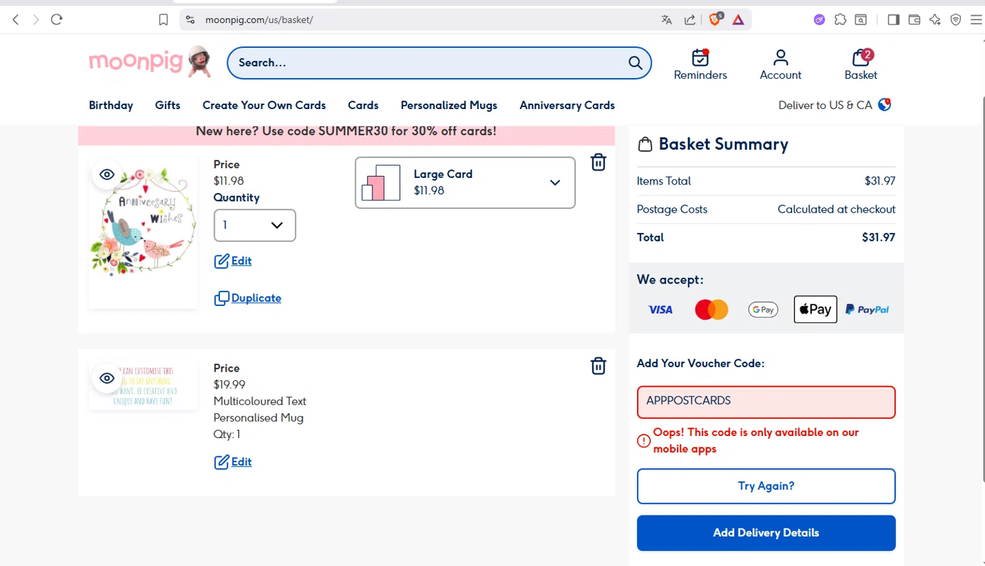Screen dimensions: 985x566
Task: Go to Personalized Mugs menu item
Action: pos(449,105)
